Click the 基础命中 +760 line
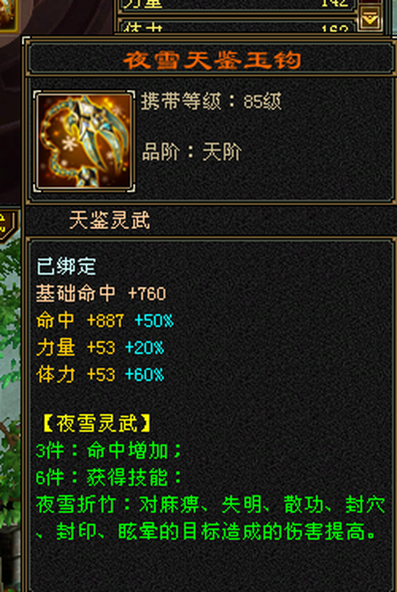The width and height of the screenshot is (397, 592). click(101, 294)
